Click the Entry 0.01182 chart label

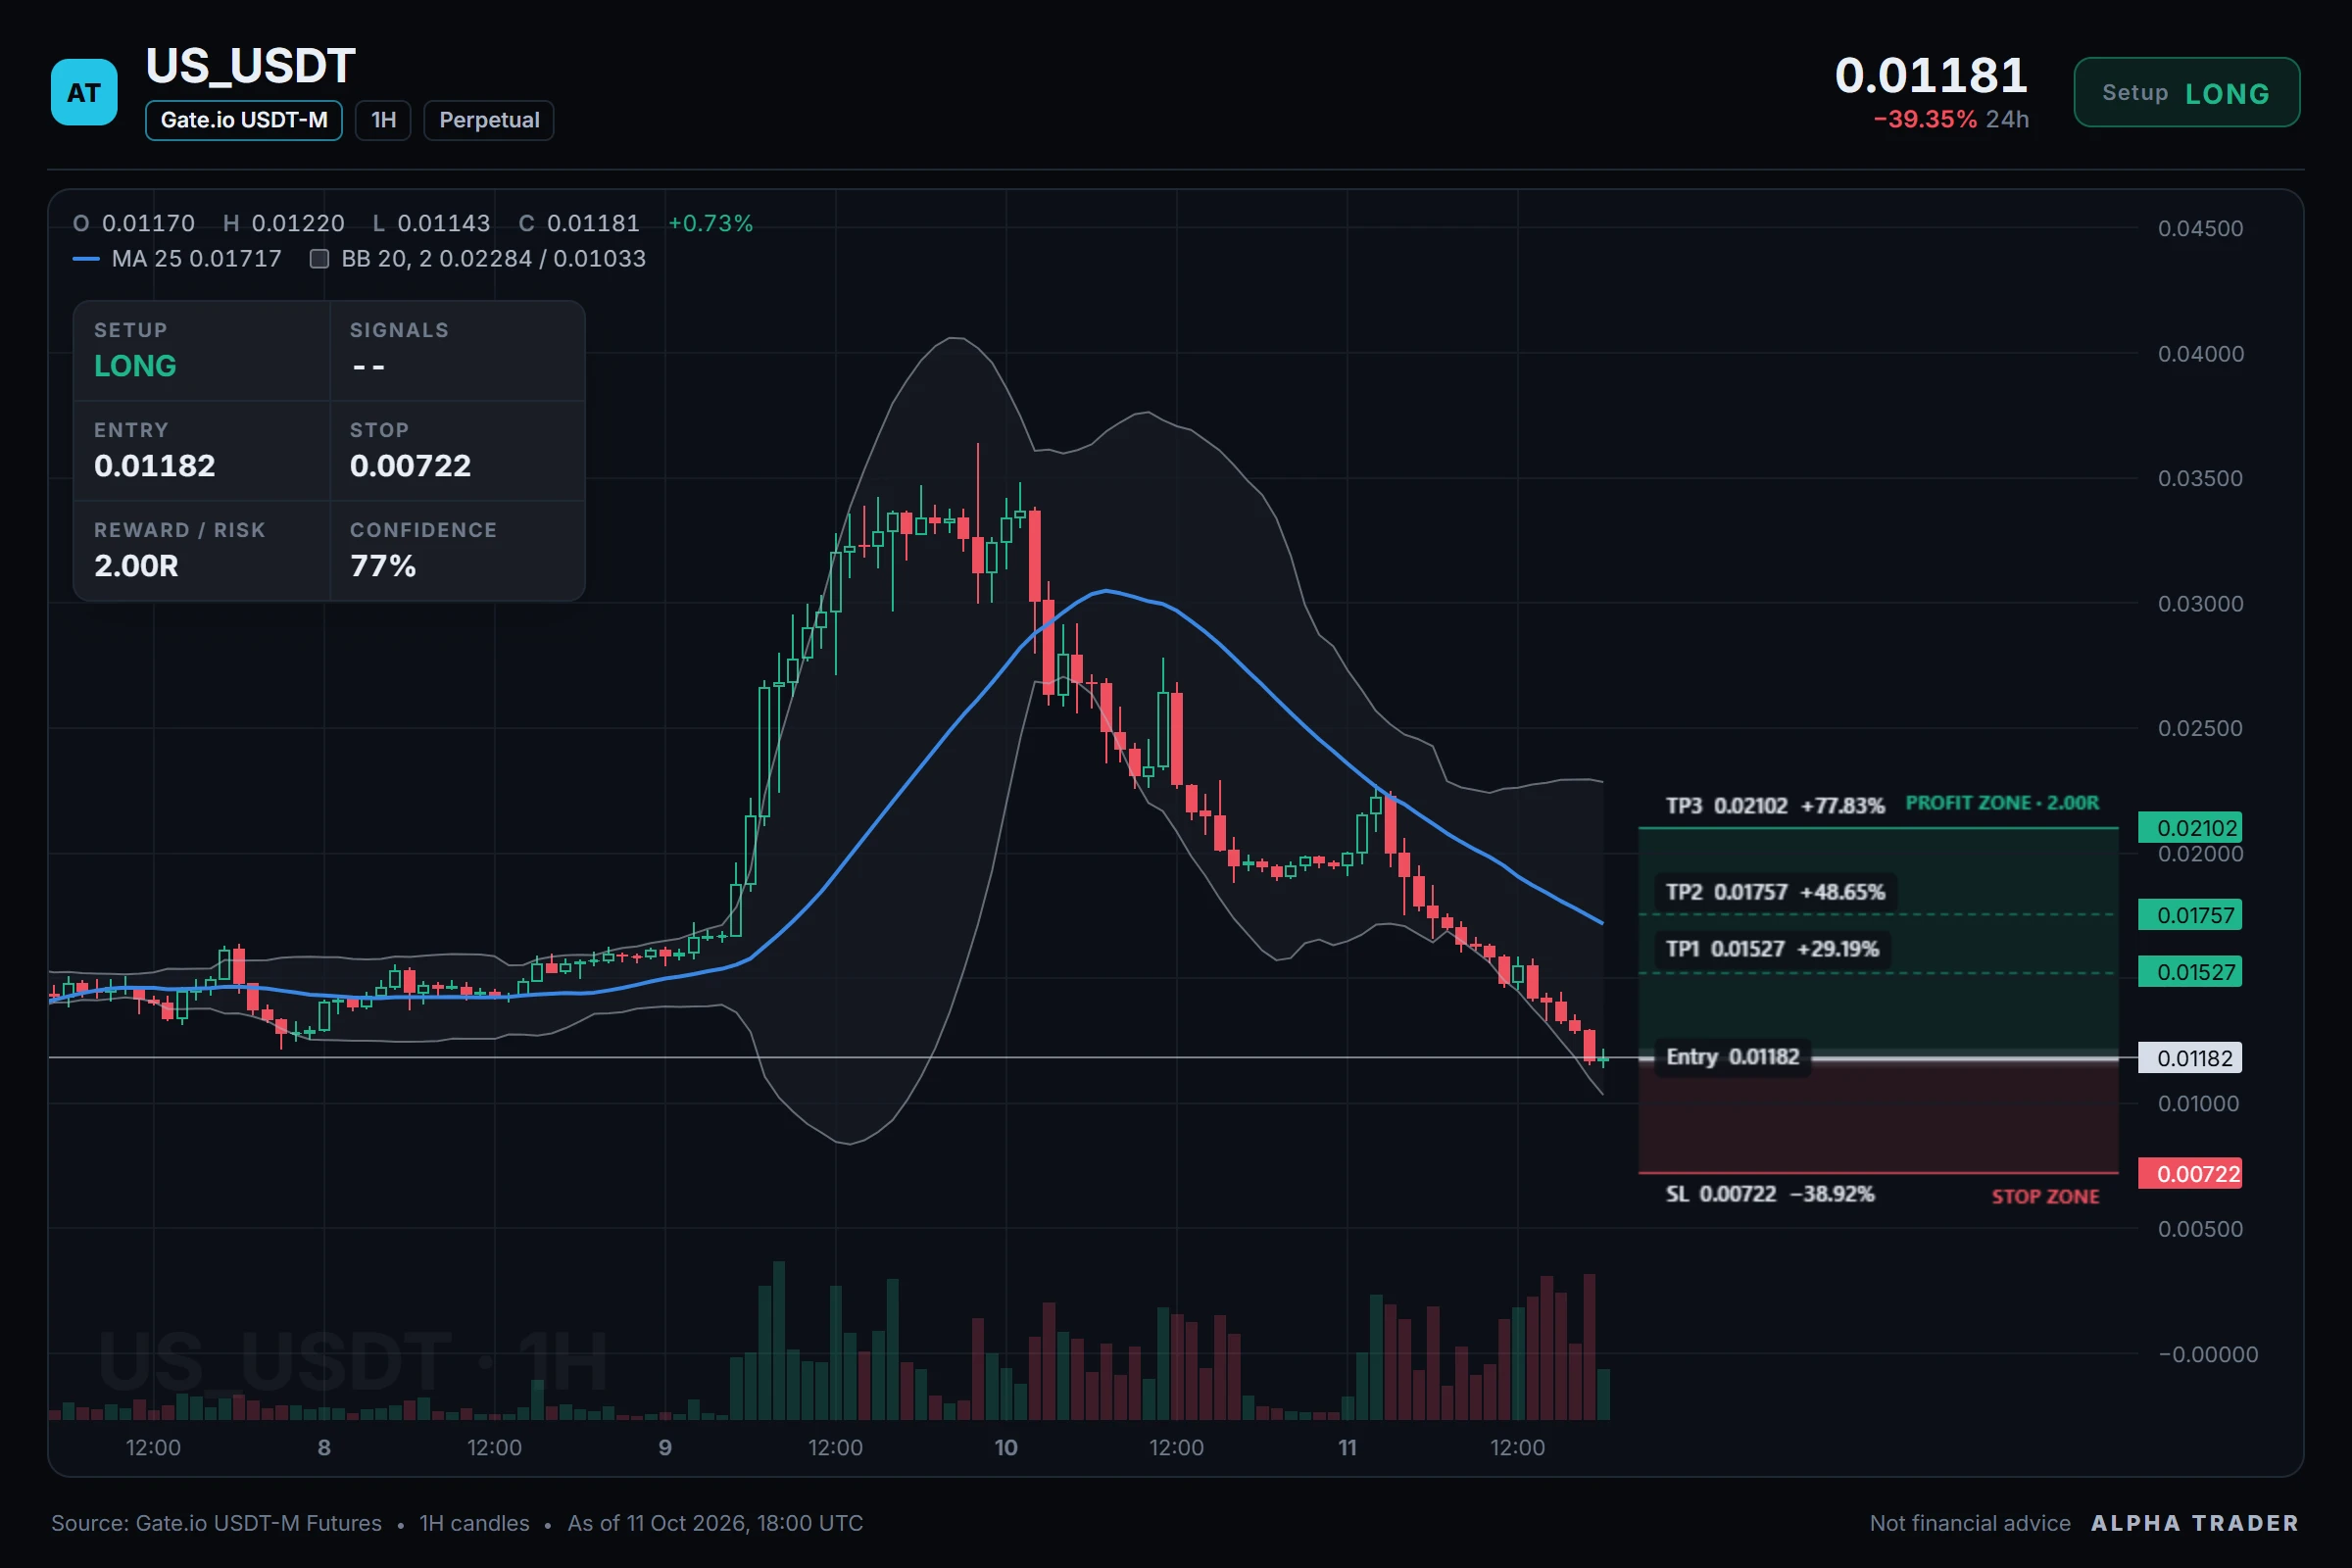point(1733,1057)
